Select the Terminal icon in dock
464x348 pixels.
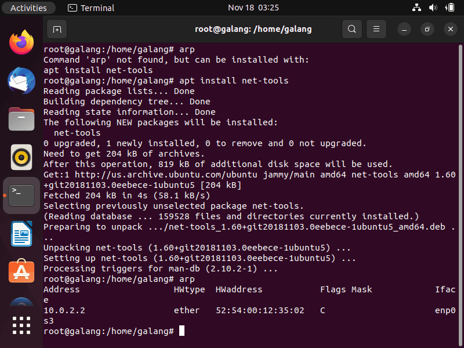click(21, 195)
